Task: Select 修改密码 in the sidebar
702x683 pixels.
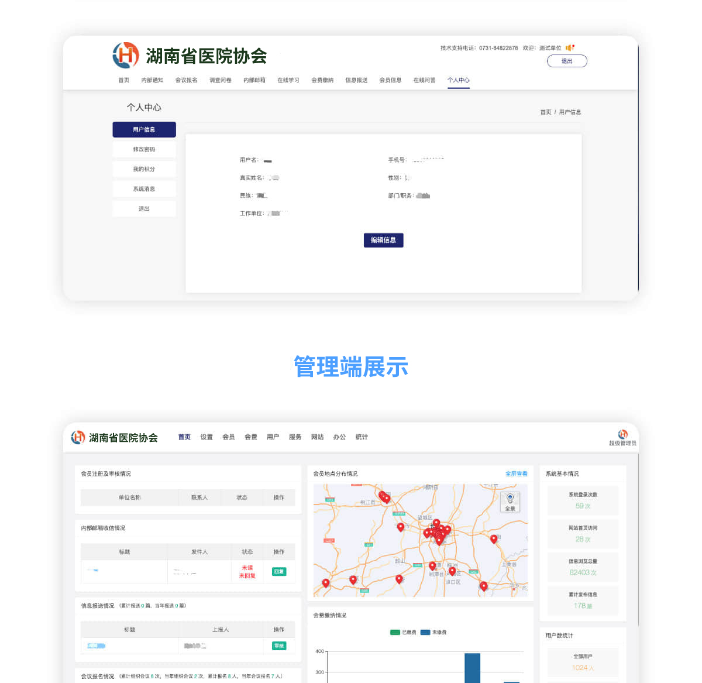Action: (x=144, y=149)
